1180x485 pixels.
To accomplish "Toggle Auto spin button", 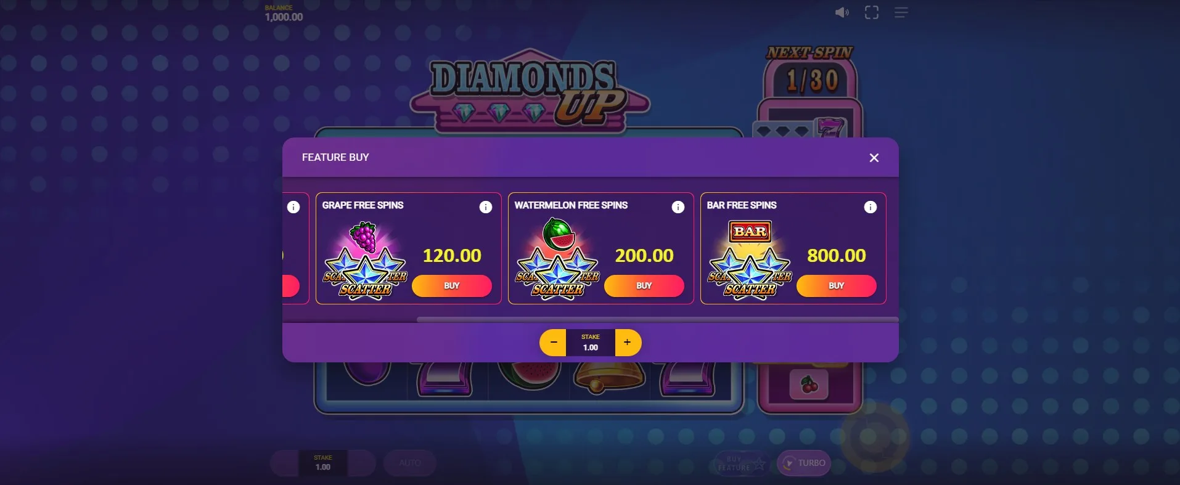I will pos(410,463).
